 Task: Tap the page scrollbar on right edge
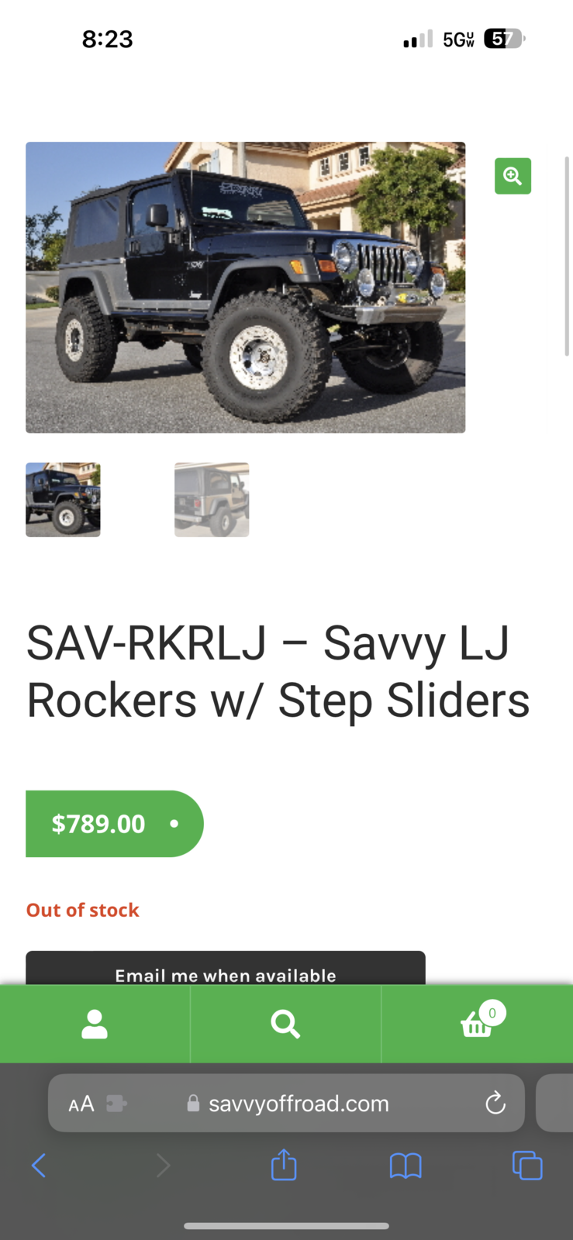tap(567, 256)
